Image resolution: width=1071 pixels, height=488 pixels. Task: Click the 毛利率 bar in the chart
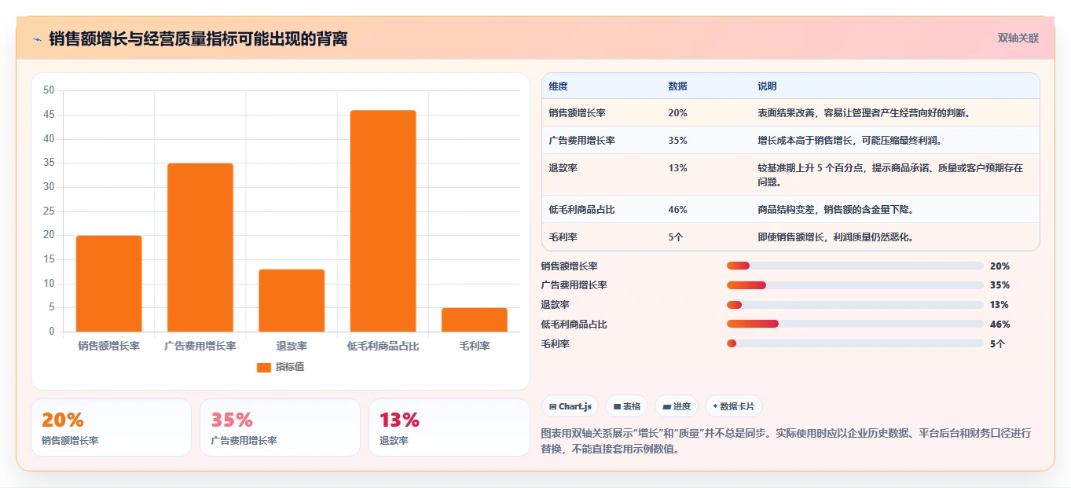(475, 320)
